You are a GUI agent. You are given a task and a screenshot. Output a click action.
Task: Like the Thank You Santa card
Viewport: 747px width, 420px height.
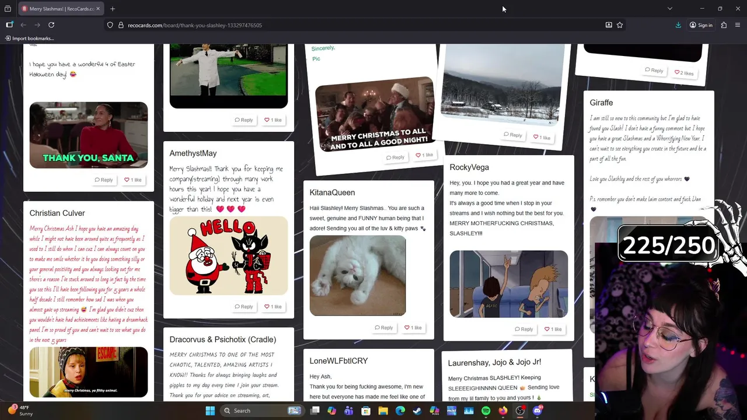pos(132,180)
